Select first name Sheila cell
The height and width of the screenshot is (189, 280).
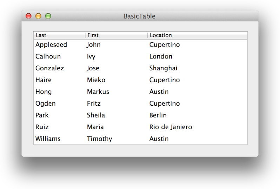[x=96, y=115]
